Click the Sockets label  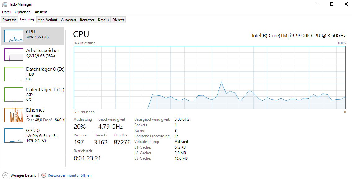[141, 125]
